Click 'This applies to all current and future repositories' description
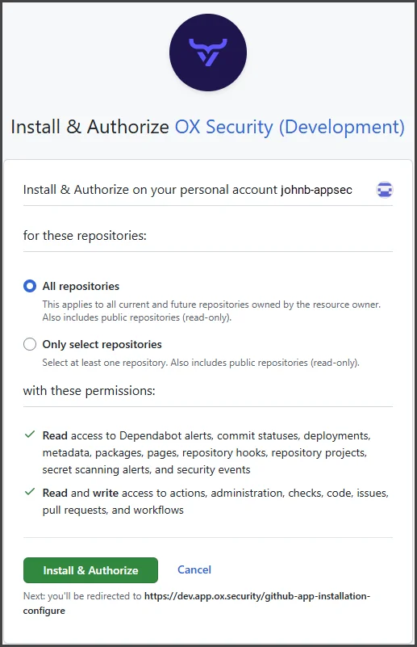 coord(211,311)
